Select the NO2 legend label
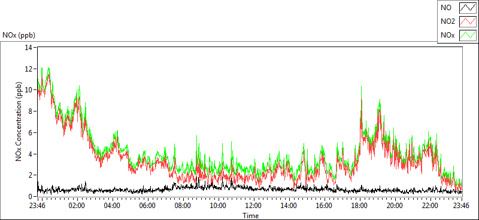 click(x=447, y=21)
